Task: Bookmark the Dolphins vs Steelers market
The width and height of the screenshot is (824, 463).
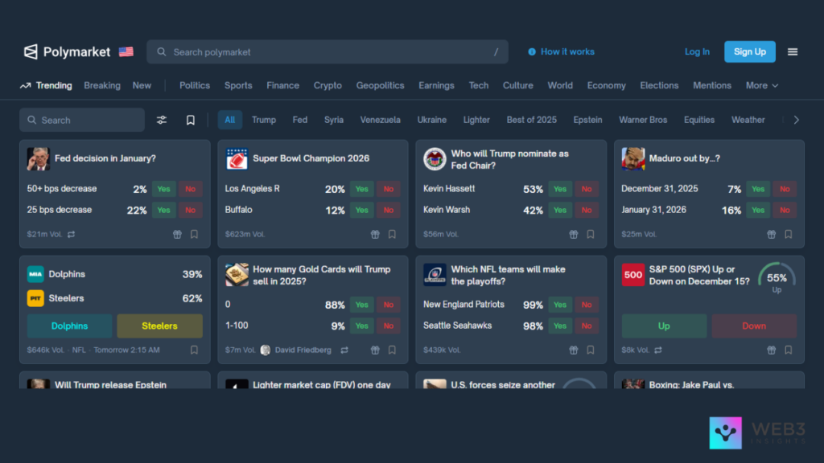Action: click(x=194, y=350)
